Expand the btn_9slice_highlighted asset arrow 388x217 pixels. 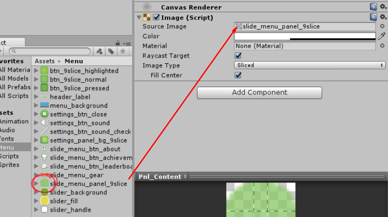[x=37, y=70]
